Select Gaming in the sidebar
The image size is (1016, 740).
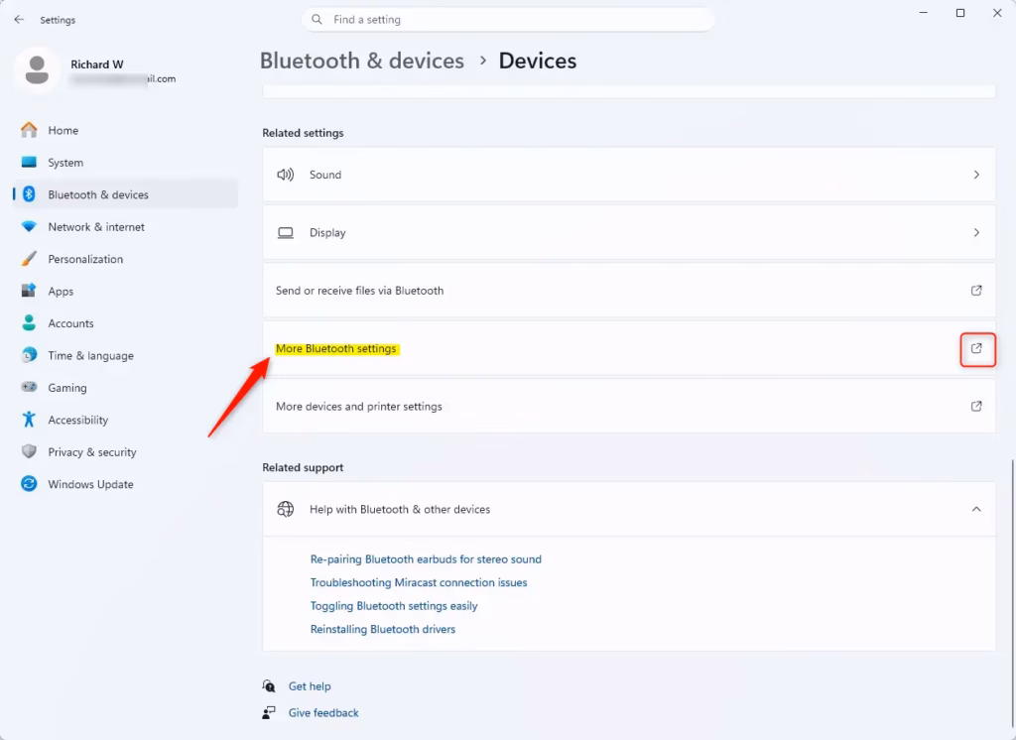[x=125, y=387]
